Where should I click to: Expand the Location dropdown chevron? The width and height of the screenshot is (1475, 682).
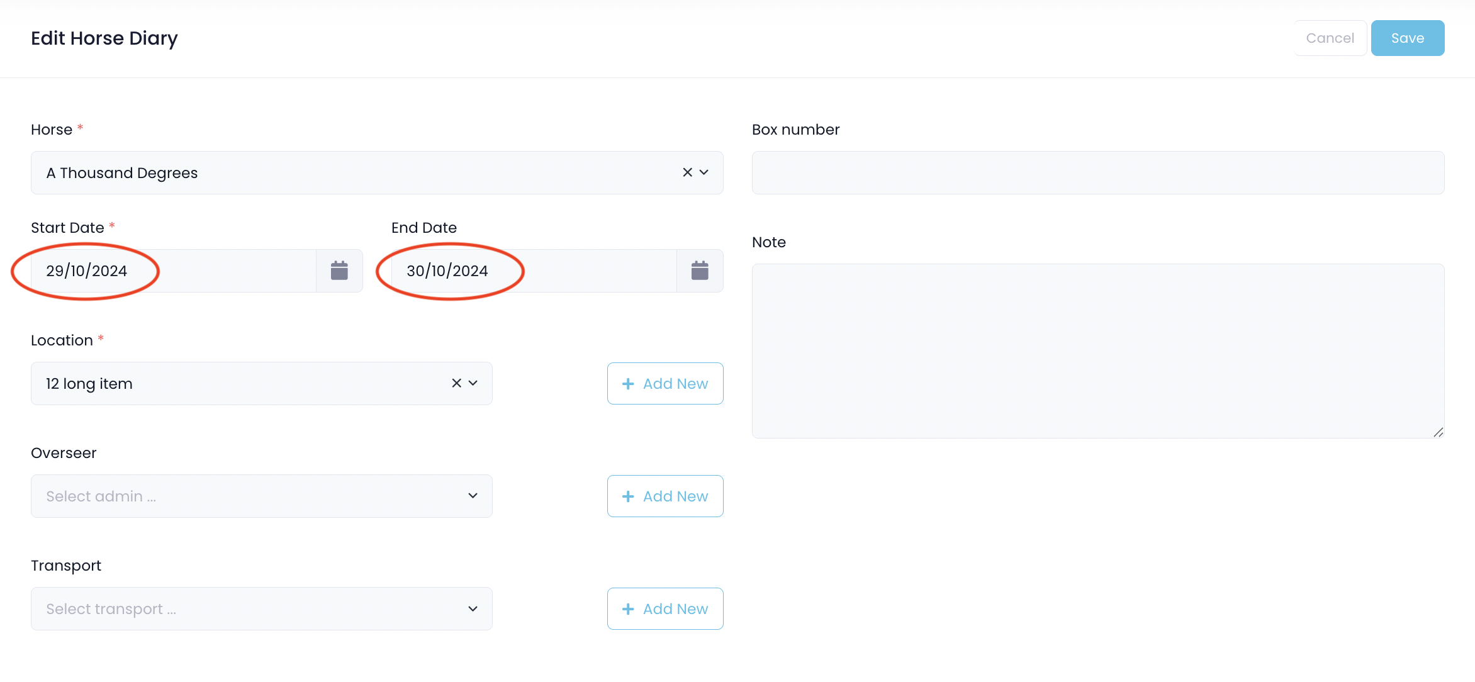pyautogui.click(x=473, y=383)
